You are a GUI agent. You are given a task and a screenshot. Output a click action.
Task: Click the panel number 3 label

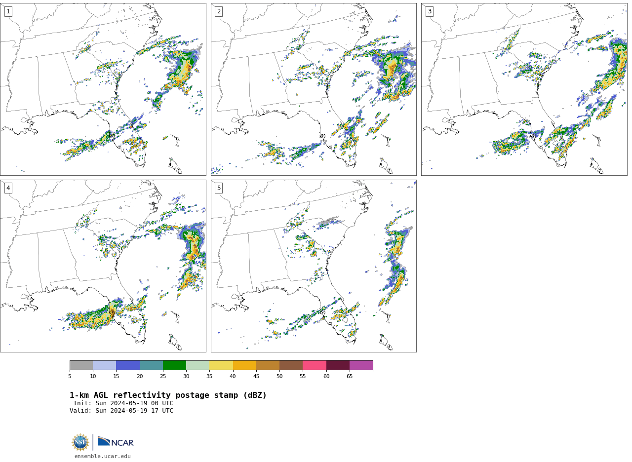(429, 11)
